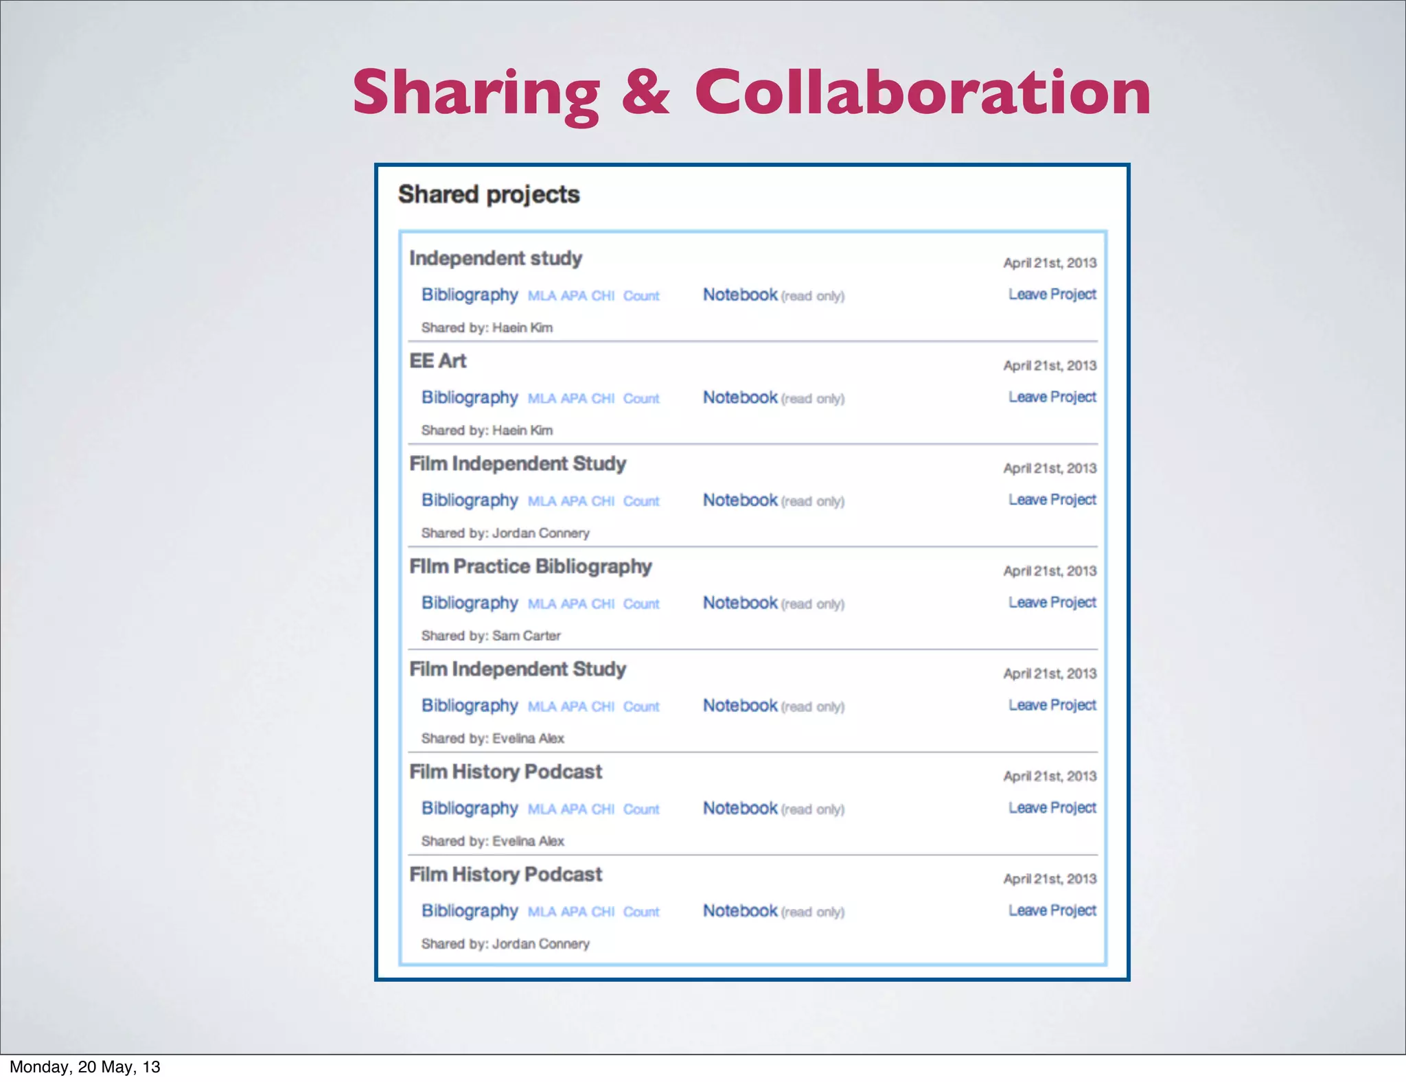This screenshot has width=1406, height=1082.
Task: Click Independent study project heading
Action: [x=496, y=258]
